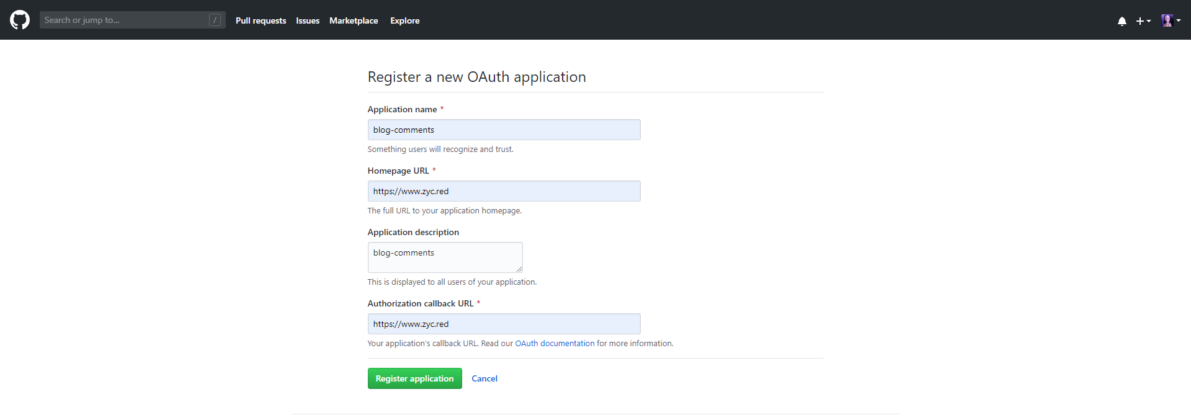Open the Marketplace nav item

click(354, 20)
